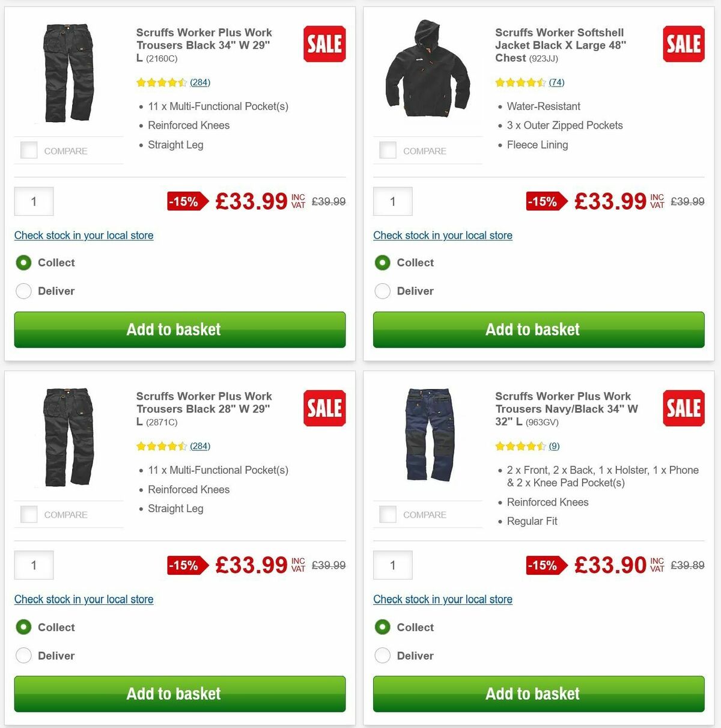Select Deliver for the 28" W trousers

coord(23,655)
